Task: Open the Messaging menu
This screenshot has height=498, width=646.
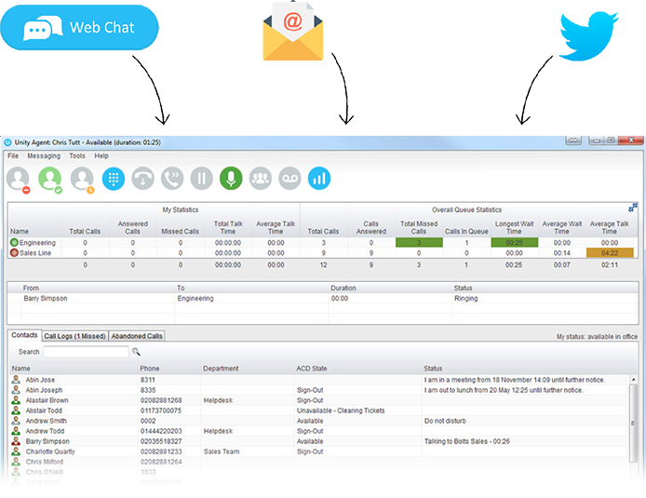Action: pos(43,156)
